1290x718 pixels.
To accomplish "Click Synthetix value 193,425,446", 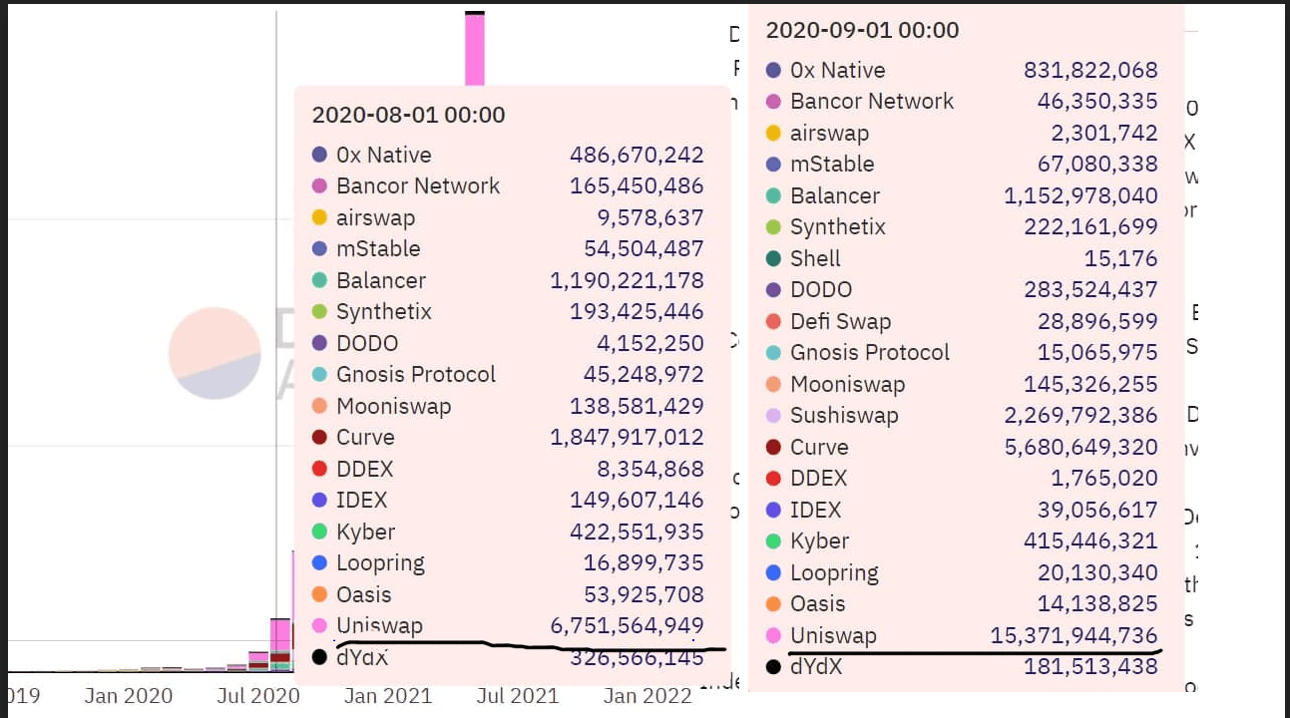I will [637, 312].
